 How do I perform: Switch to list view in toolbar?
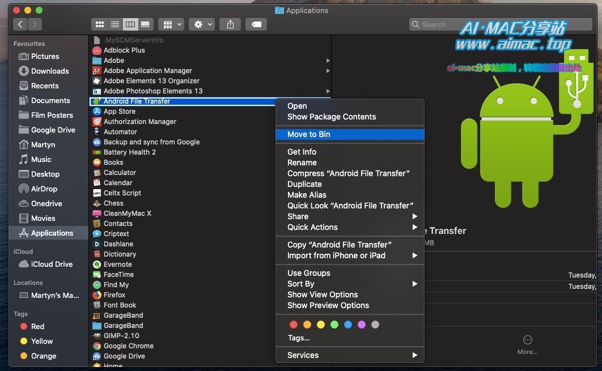115,24
